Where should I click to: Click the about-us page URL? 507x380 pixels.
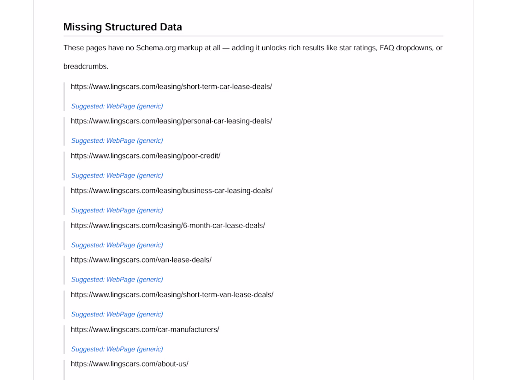130,364
